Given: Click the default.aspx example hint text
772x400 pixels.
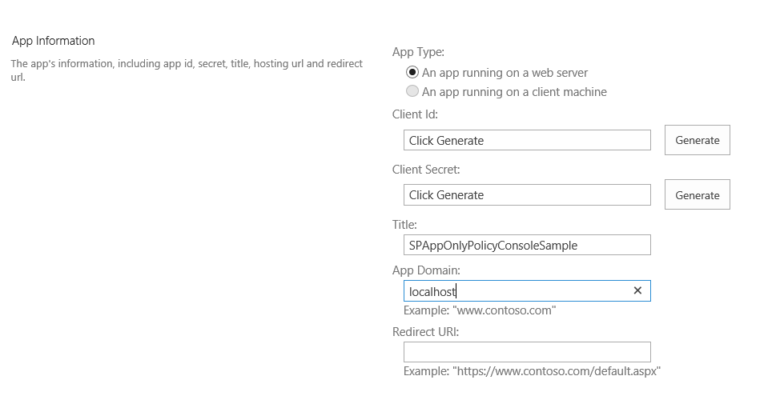Looking at the screenshot, I should [x=532, y=371].
